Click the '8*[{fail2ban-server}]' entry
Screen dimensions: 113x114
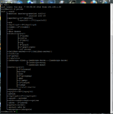(40, 52)
